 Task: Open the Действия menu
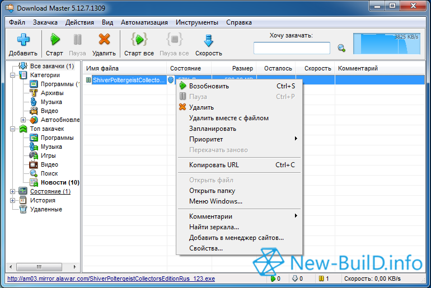[79, 22]
